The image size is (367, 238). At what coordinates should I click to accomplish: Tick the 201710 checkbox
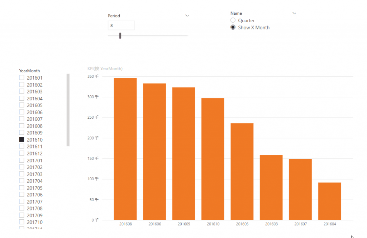(x=22, y=222)
